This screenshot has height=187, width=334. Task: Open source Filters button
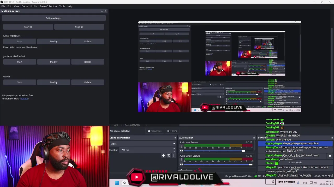[x=172, y=131]
